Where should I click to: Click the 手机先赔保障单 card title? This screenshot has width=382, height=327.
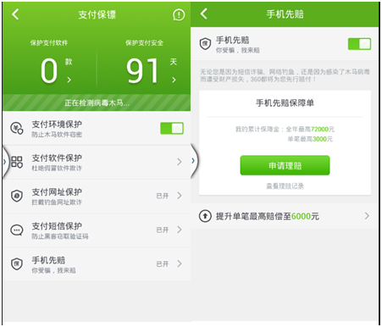pyautogui.click(x=285, y=103)
